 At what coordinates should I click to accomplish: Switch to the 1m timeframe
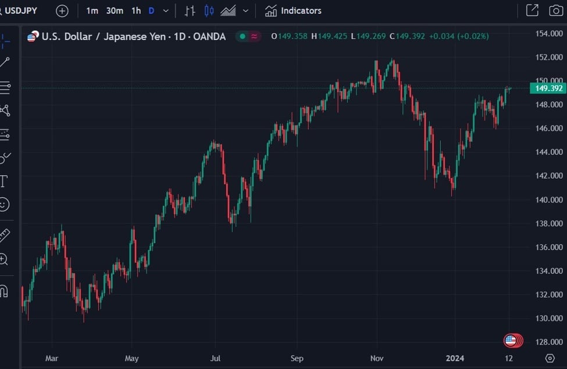click(92, 10)
